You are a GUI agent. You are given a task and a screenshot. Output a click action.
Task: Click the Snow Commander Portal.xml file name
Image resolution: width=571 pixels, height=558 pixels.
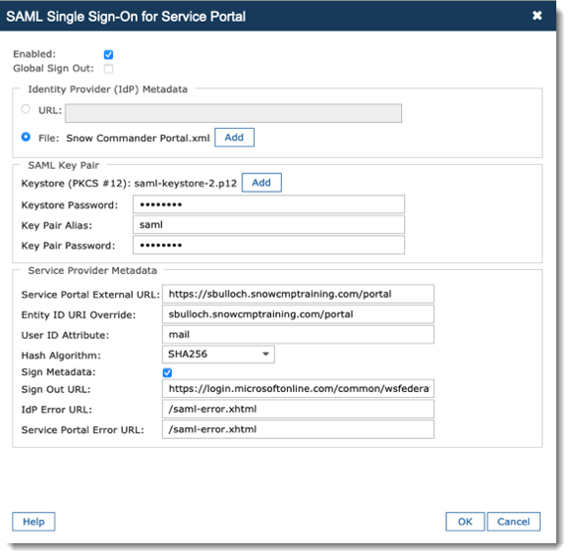tap(138, 139)
